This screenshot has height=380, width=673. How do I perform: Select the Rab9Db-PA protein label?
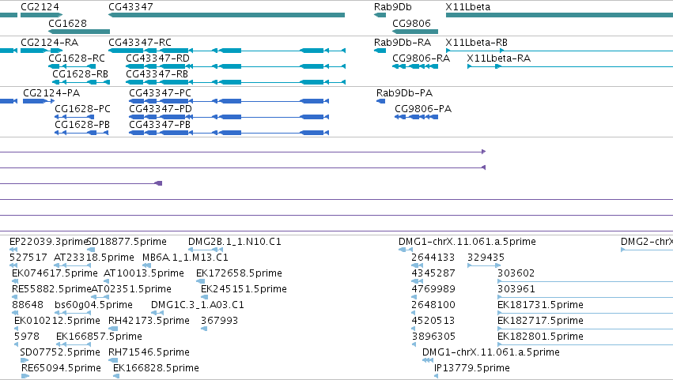[404, 93]
